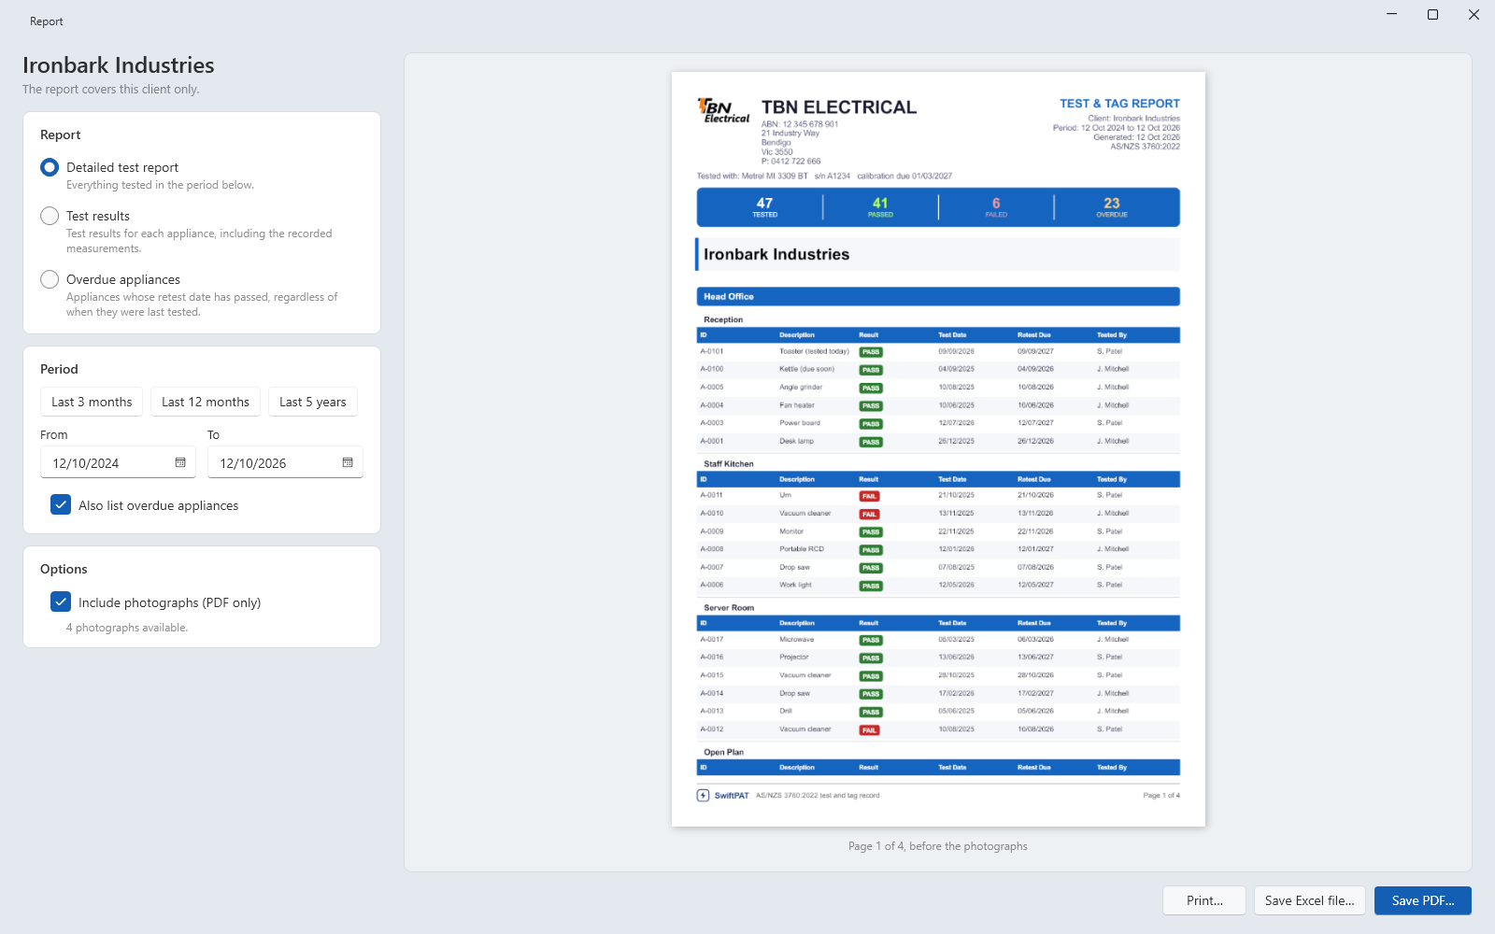Screen dimensions: 1495x934
Task: Click the Open Plan subsection label
Action: point(724,752)
